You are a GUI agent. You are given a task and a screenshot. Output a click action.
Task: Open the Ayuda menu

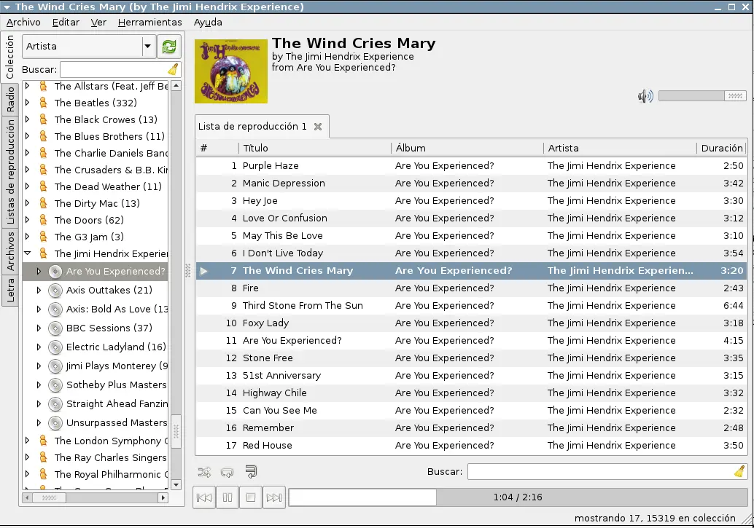coord(208,22)
